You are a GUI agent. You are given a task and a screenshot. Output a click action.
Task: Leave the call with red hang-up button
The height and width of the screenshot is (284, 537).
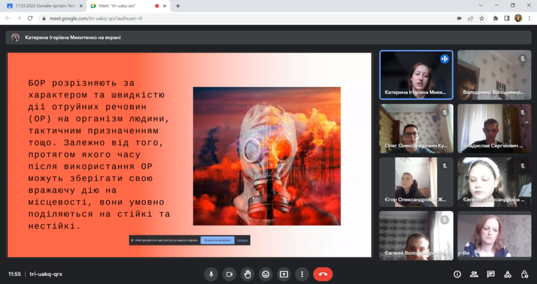323,274
